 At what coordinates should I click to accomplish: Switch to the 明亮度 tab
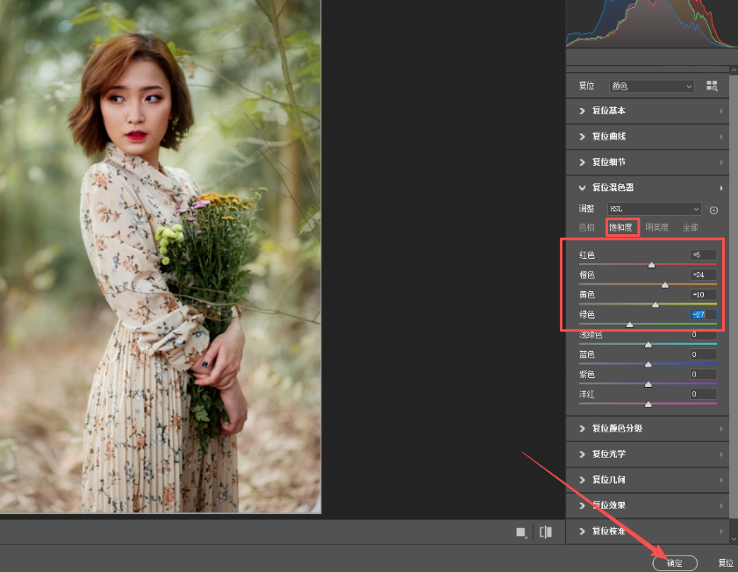pos(656,228)
